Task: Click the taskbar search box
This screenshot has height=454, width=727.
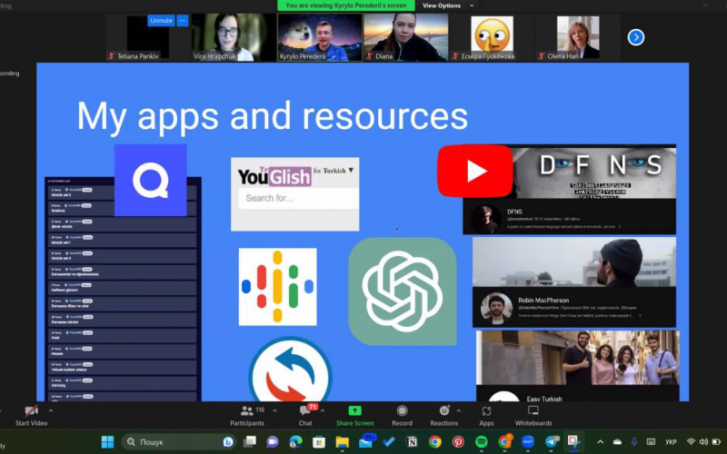Action: [x=179, y=442]
